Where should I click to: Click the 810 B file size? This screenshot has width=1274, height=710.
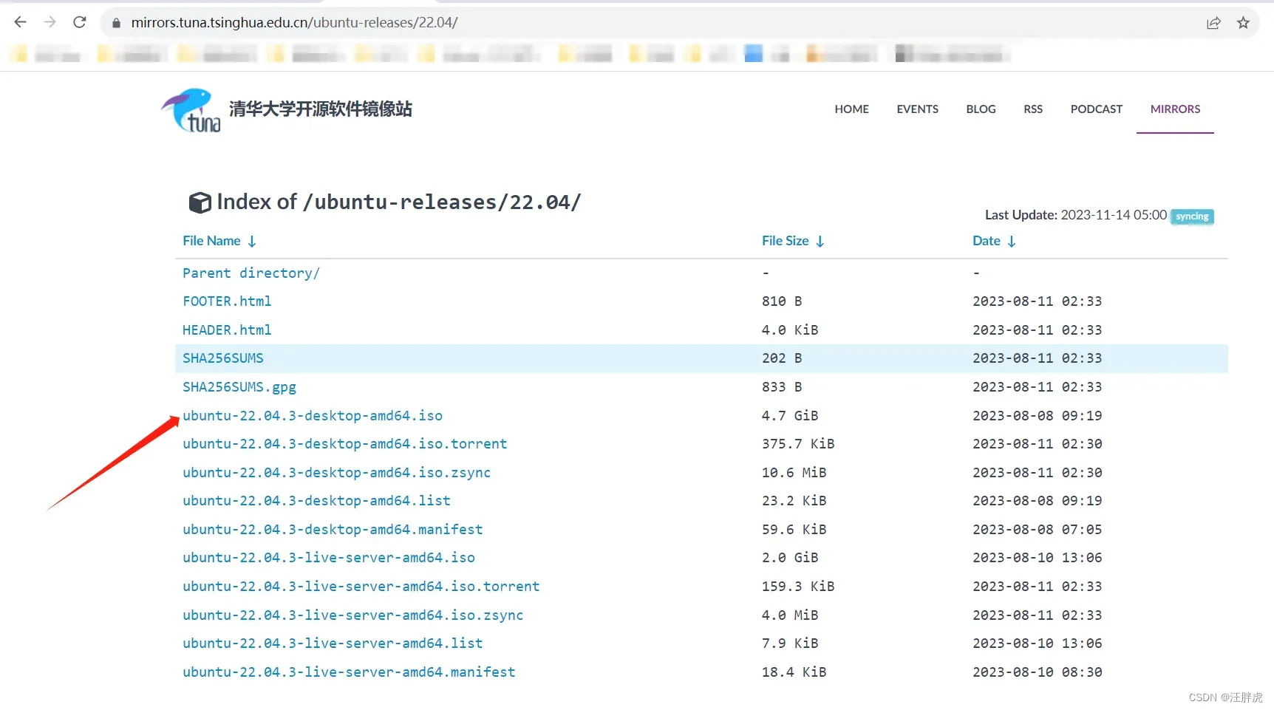(x=782, y=301)
